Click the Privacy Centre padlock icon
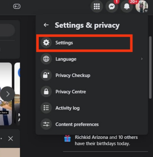Screen dimensions: 153x157 (x=46, y=92)
